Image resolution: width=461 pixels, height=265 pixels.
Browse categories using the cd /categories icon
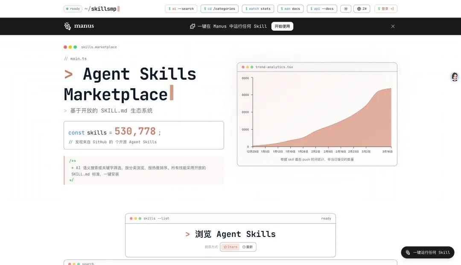[219, 9]
